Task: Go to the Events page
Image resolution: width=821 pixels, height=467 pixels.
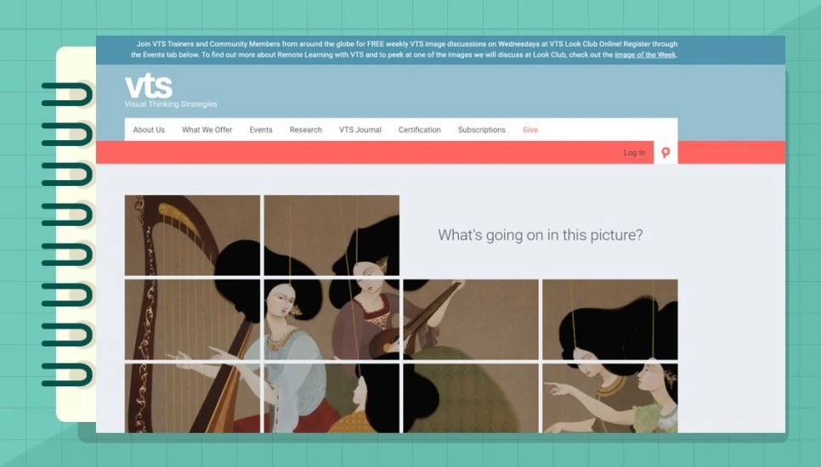Action: pyautogui.click(x=261, y=130)
